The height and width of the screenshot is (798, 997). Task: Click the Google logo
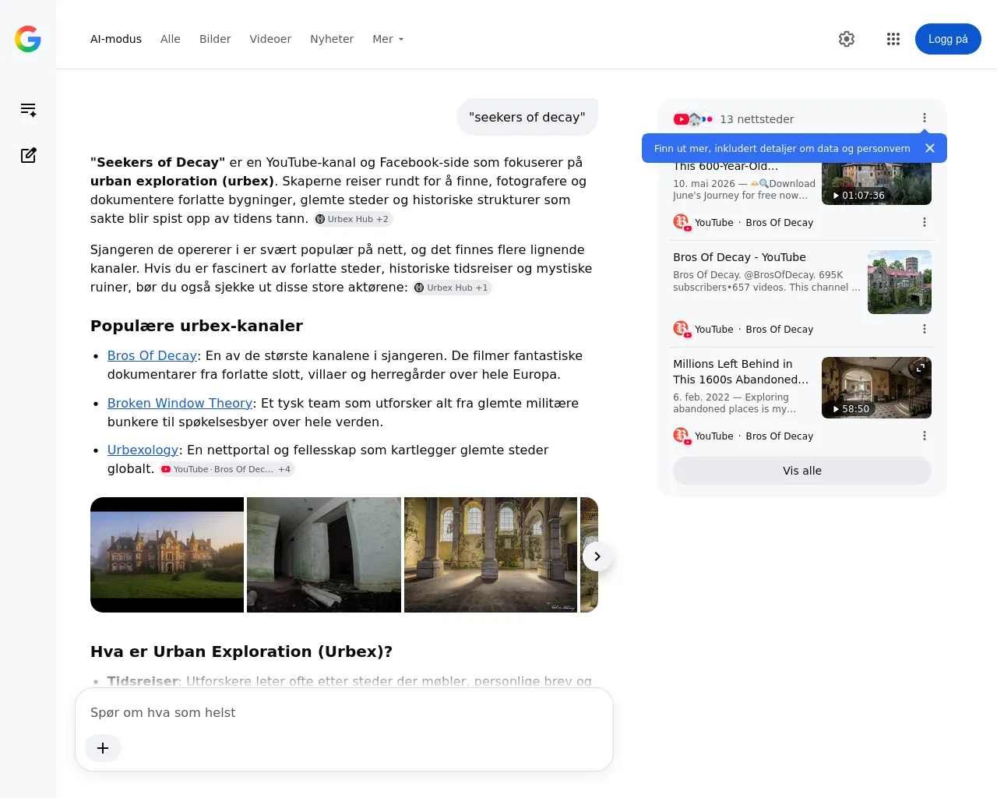pyautogui.click(x=28, y=39)
